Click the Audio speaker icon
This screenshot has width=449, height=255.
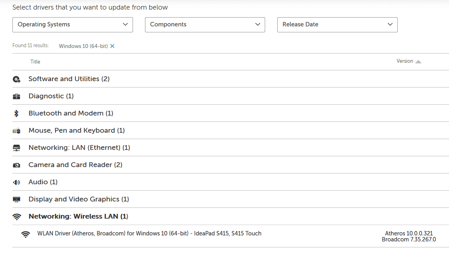click(x=16, y=182)
